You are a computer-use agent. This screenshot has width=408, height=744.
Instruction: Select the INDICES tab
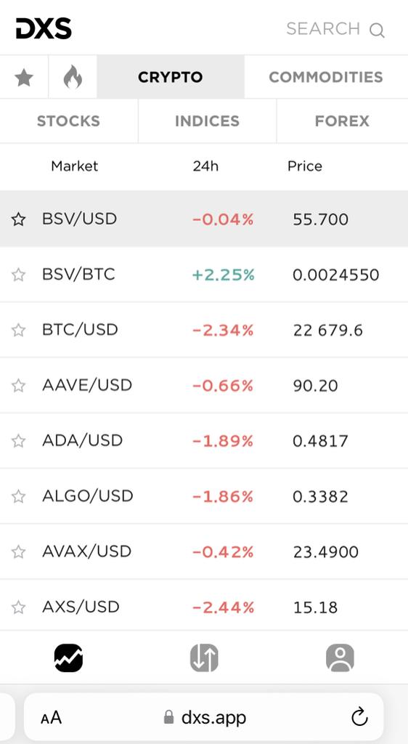[x=207, y=121]
